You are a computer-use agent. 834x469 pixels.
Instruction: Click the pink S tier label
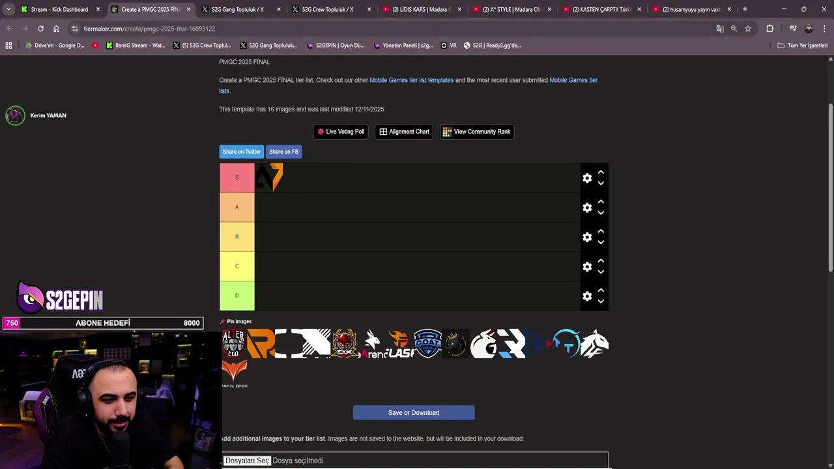pos(237,177)
